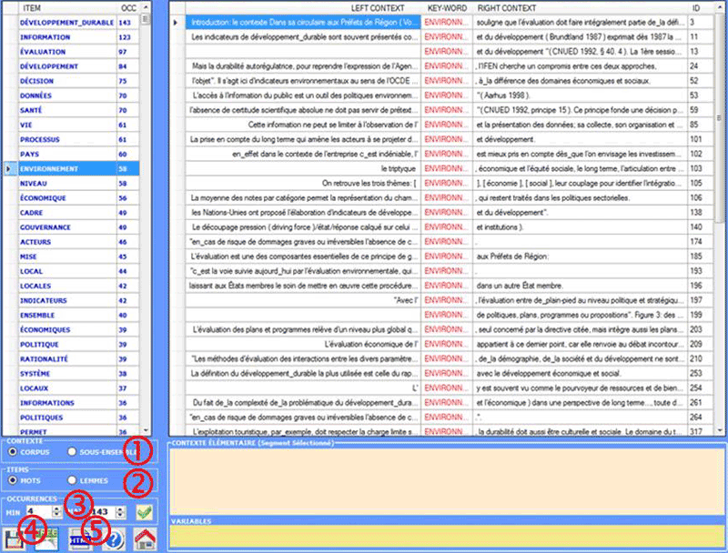Click the item list scrollbar down arrow
The image size is (728, 553).
(146, 430)
